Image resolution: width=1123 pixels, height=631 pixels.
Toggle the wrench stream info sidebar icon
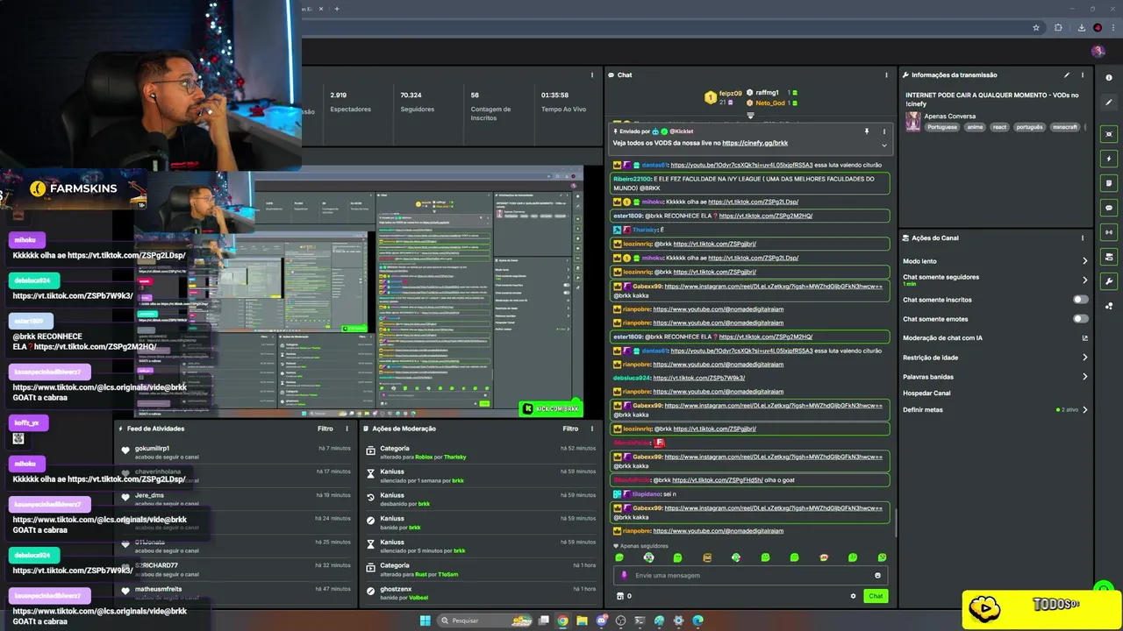point(1110,281)
